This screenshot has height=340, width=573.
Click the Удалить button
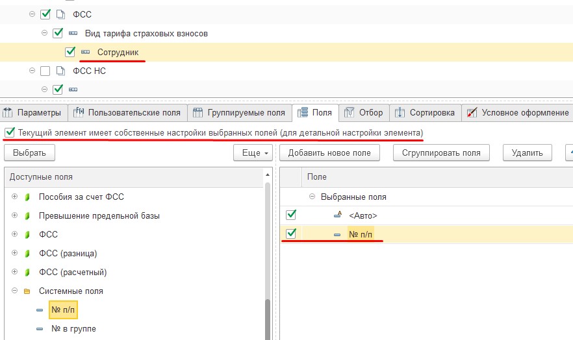pyautogui.click(x=527, y=153)
